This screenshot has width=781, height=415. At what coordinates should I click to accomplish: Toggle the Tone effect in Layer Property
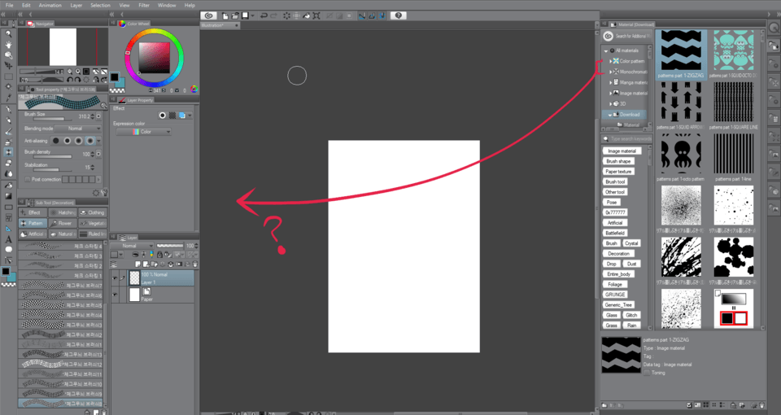(172, 116)
